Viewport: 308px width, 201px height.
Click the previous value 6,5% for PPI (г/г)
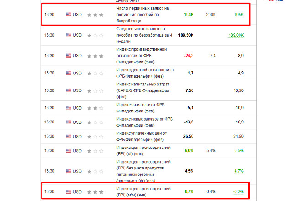tap(238, 150)
